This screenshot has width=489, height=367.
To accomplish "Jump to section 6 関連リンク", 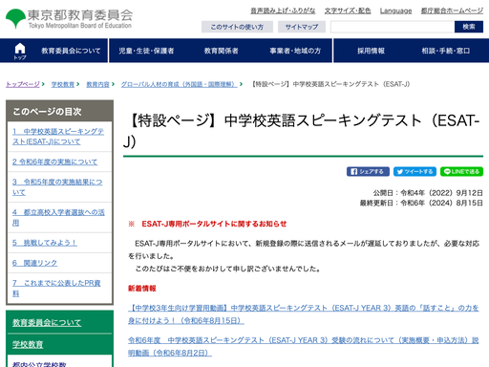I will click(x=34, y=263).
